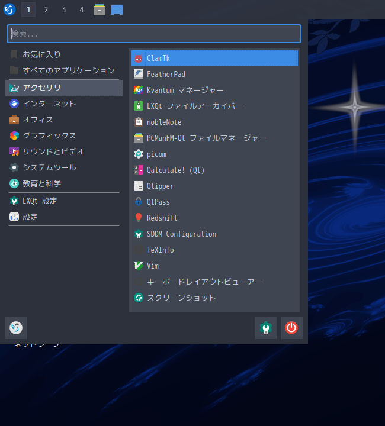The width and height of the screenshot is (385, 426).
Task: Click the お気に入り bookmark icon
Action: coord(14,54)
